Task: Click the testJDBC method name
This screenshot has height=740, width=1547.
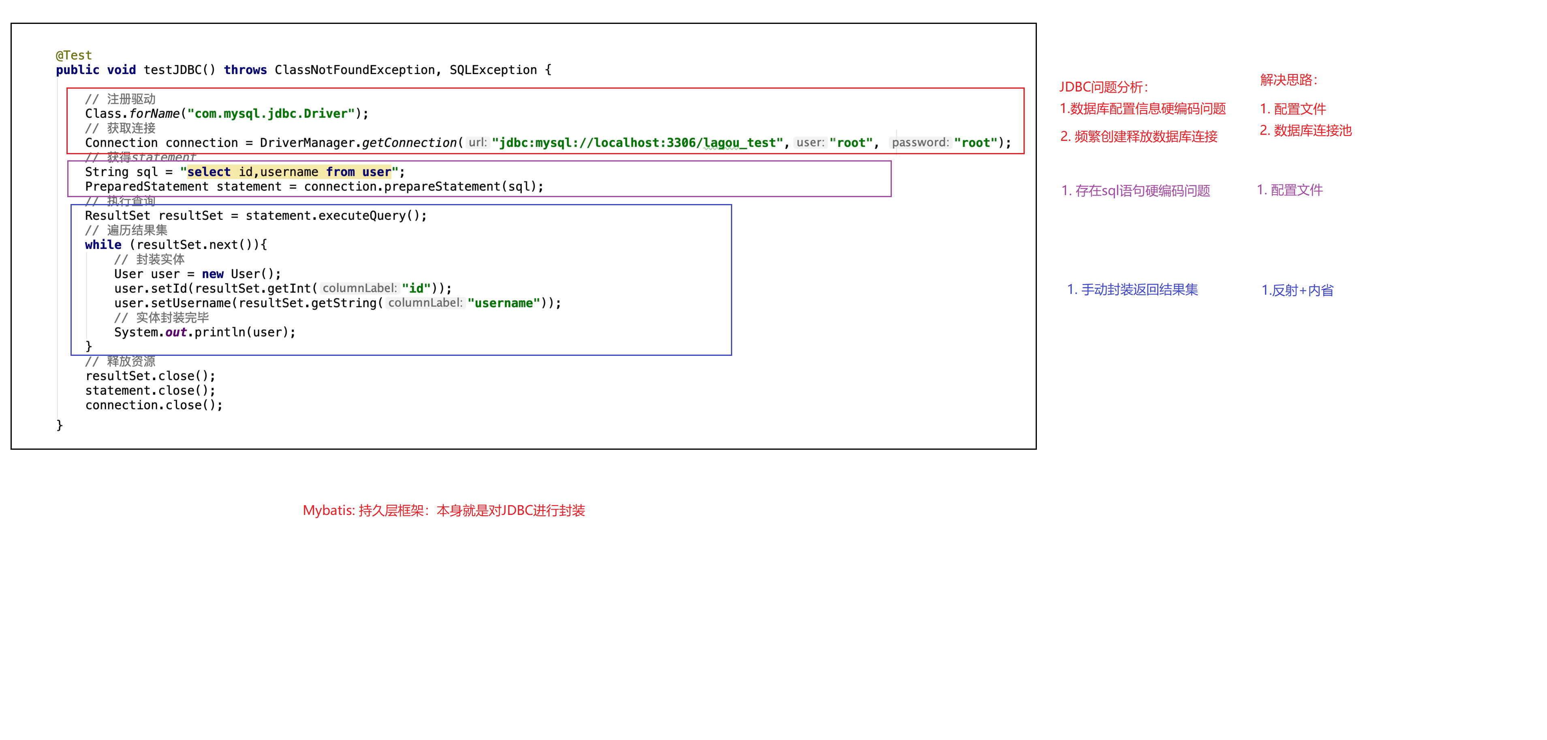Action: [172, 70]
